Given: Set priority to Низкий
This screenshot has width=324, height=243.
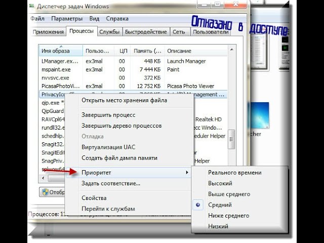Looking at the screenshot, I should pos(239,226).
